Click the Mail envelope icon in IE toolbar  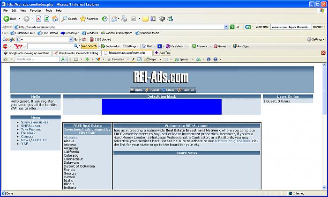click(114, 19)
